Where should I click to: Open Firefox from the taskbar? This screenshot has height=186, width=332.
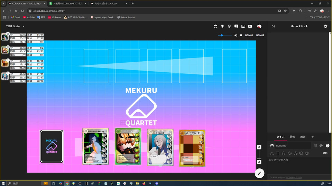point(144,184)
